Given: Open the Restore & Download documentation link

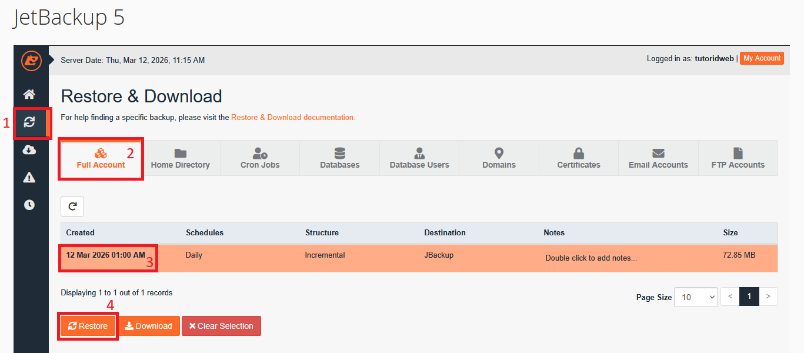Looking at the screenshot, I should click(x=293, y=117).
